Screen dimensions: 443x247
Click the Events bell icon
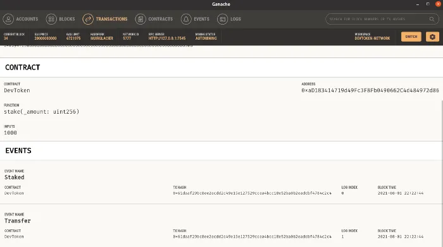(186, 19)
